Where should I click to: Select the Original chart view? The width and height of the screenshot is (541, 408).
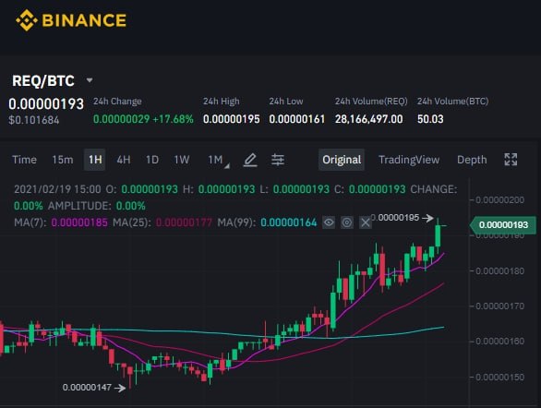342,160
